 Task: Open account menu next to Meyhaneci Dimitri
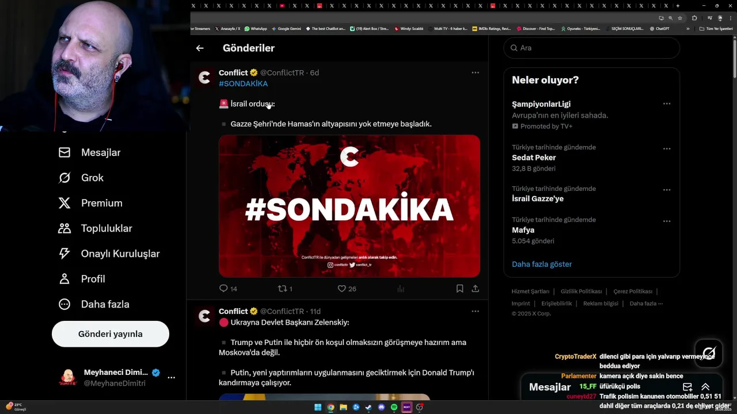(171, 378)
